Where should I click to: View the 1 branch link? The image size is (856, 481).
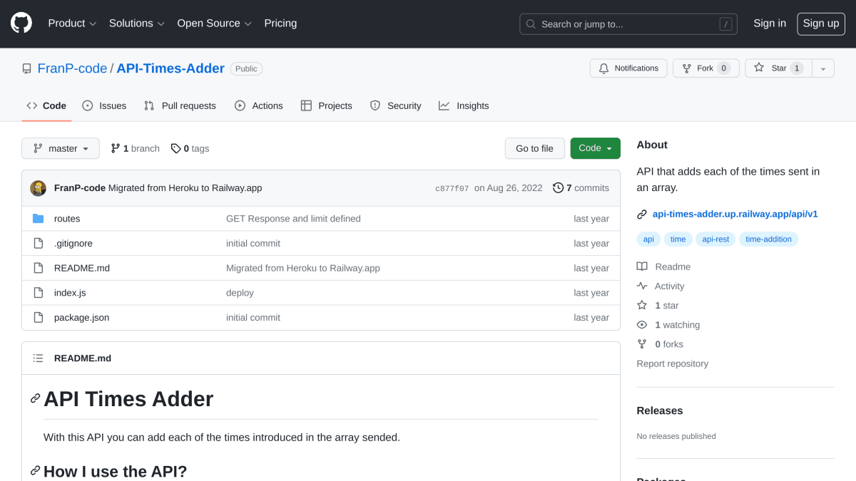point(135,148)
